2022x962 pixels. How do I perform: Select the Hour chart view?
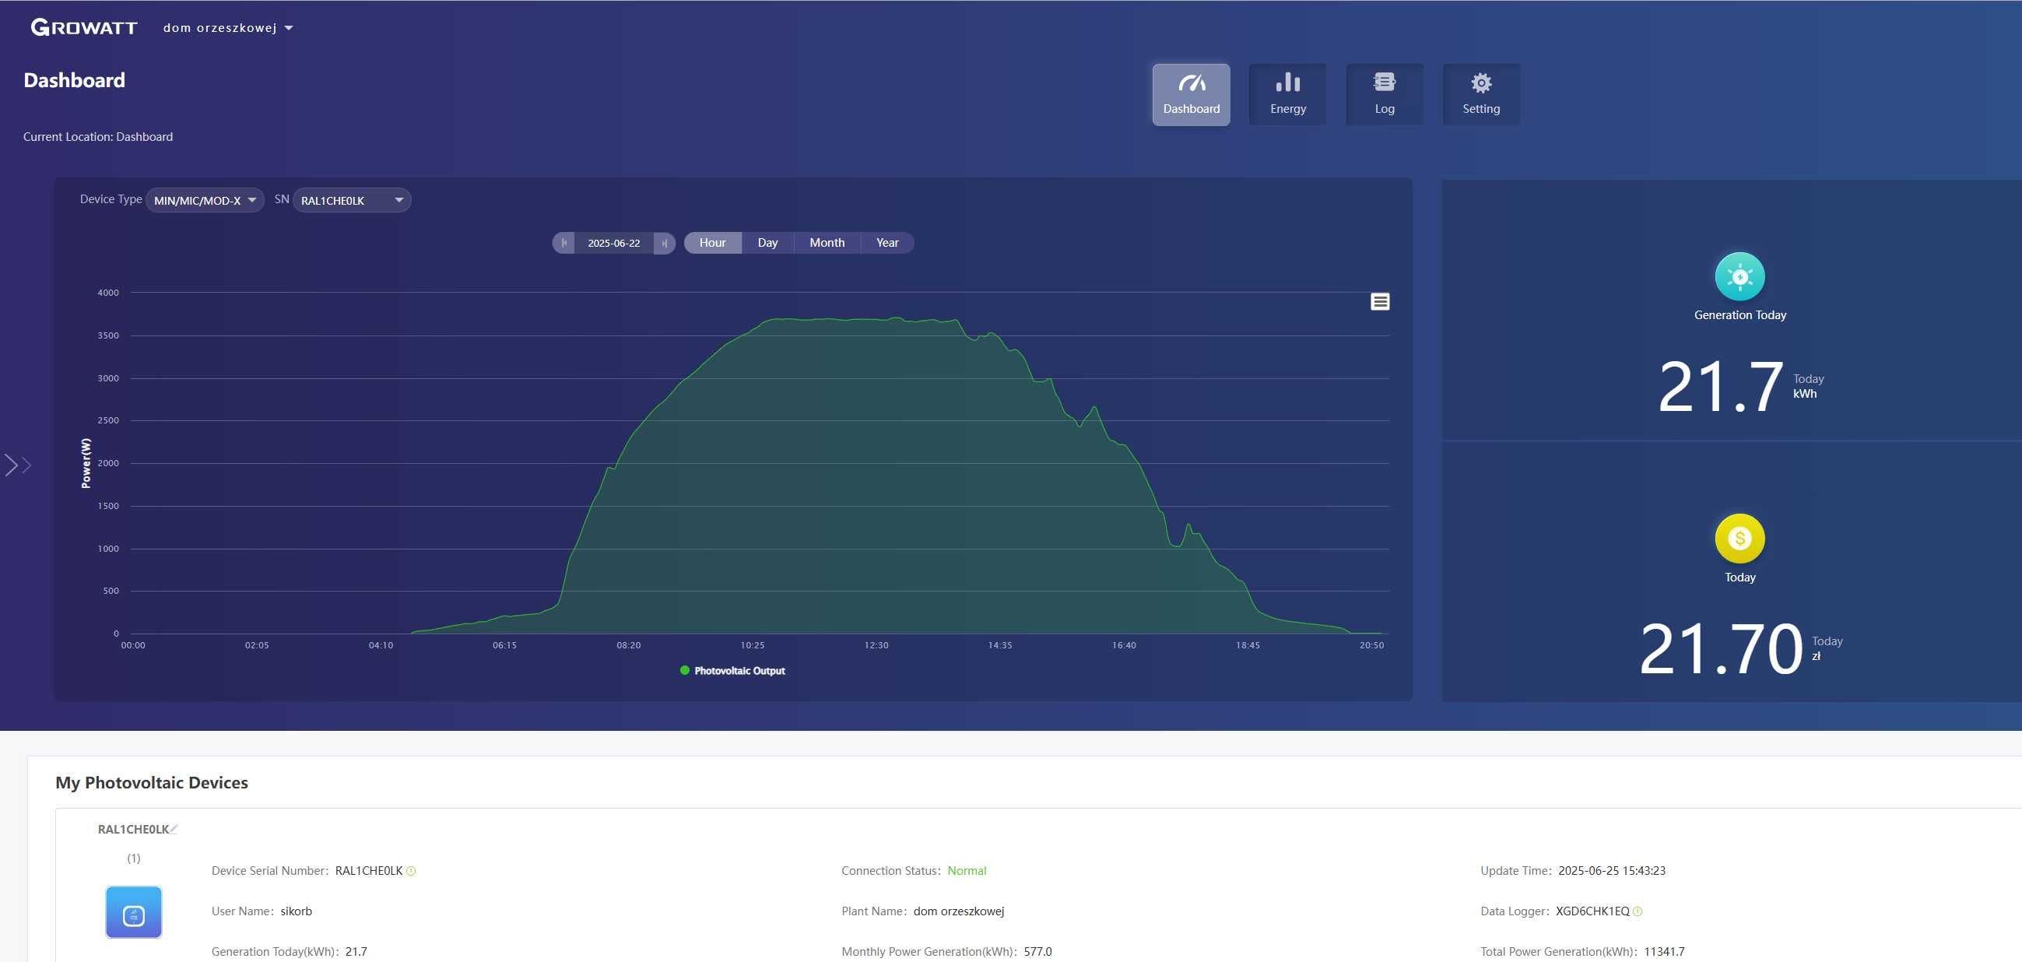pos(713,244)
